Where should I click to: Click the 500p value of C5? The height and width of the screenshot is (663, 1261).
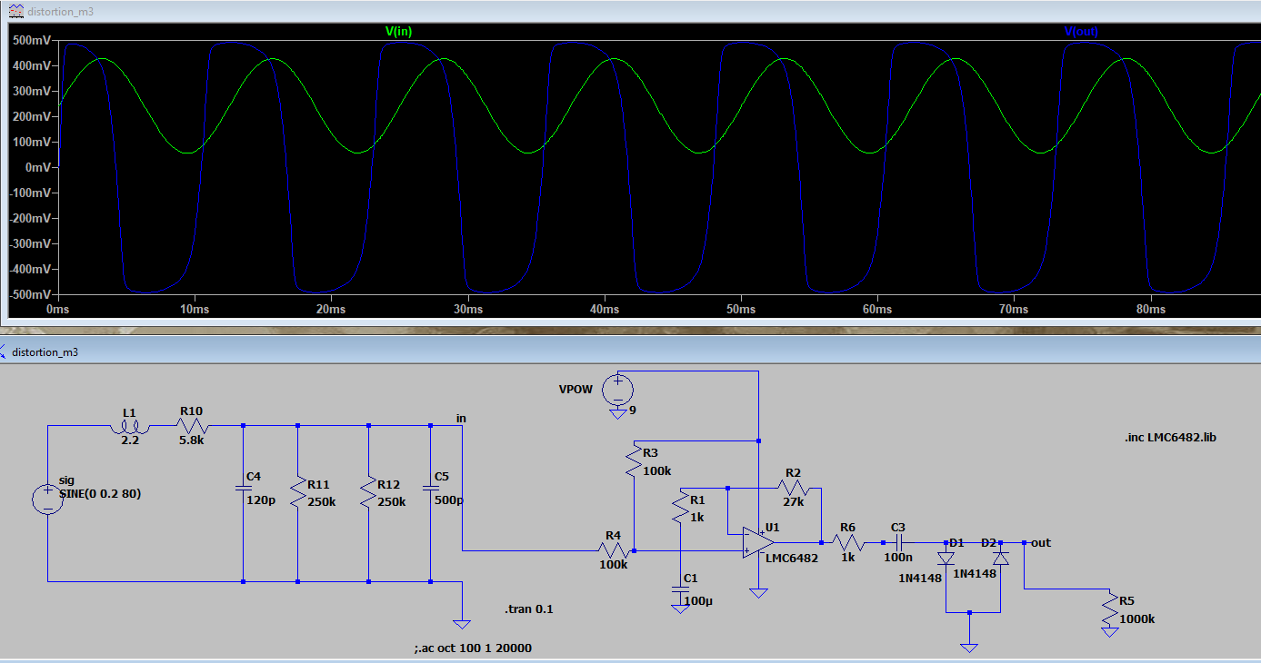(447, 500)
